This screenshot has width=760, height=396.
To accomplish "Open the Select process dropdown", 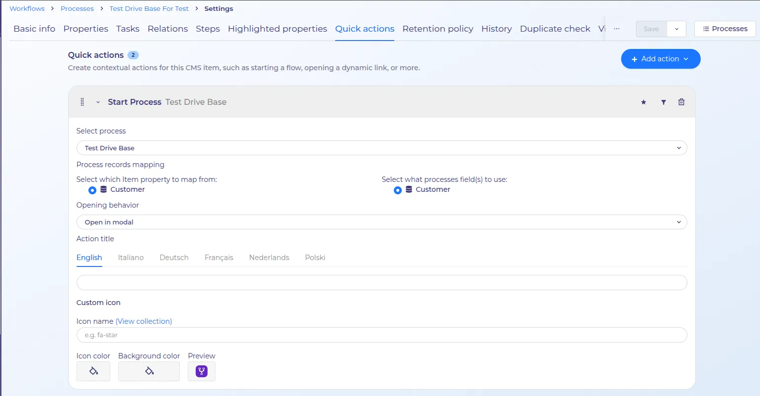I will 381,148.
